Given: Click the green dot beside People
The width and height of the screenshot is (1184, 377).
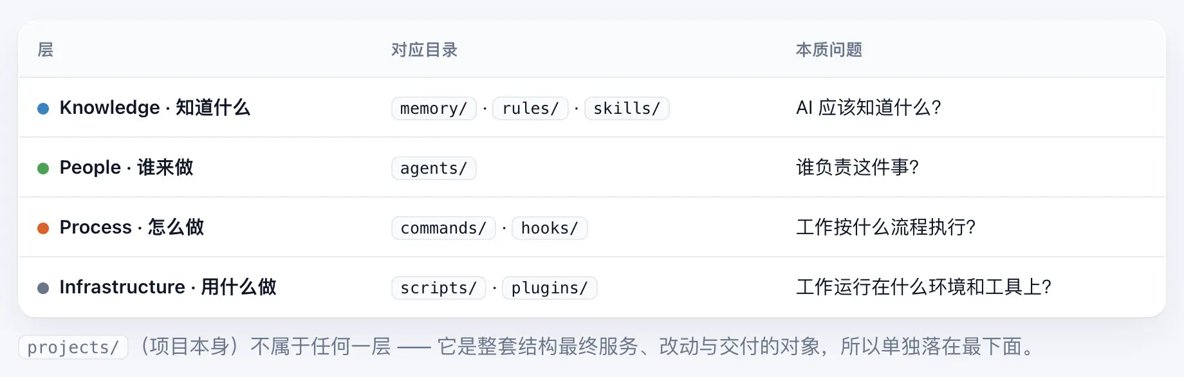Looking at the screenshot, I should click(43, 169).
